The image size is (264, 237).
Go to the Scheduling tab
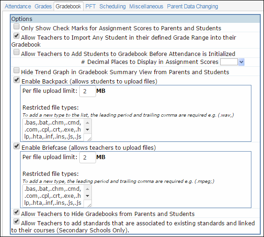pos(112,7)
